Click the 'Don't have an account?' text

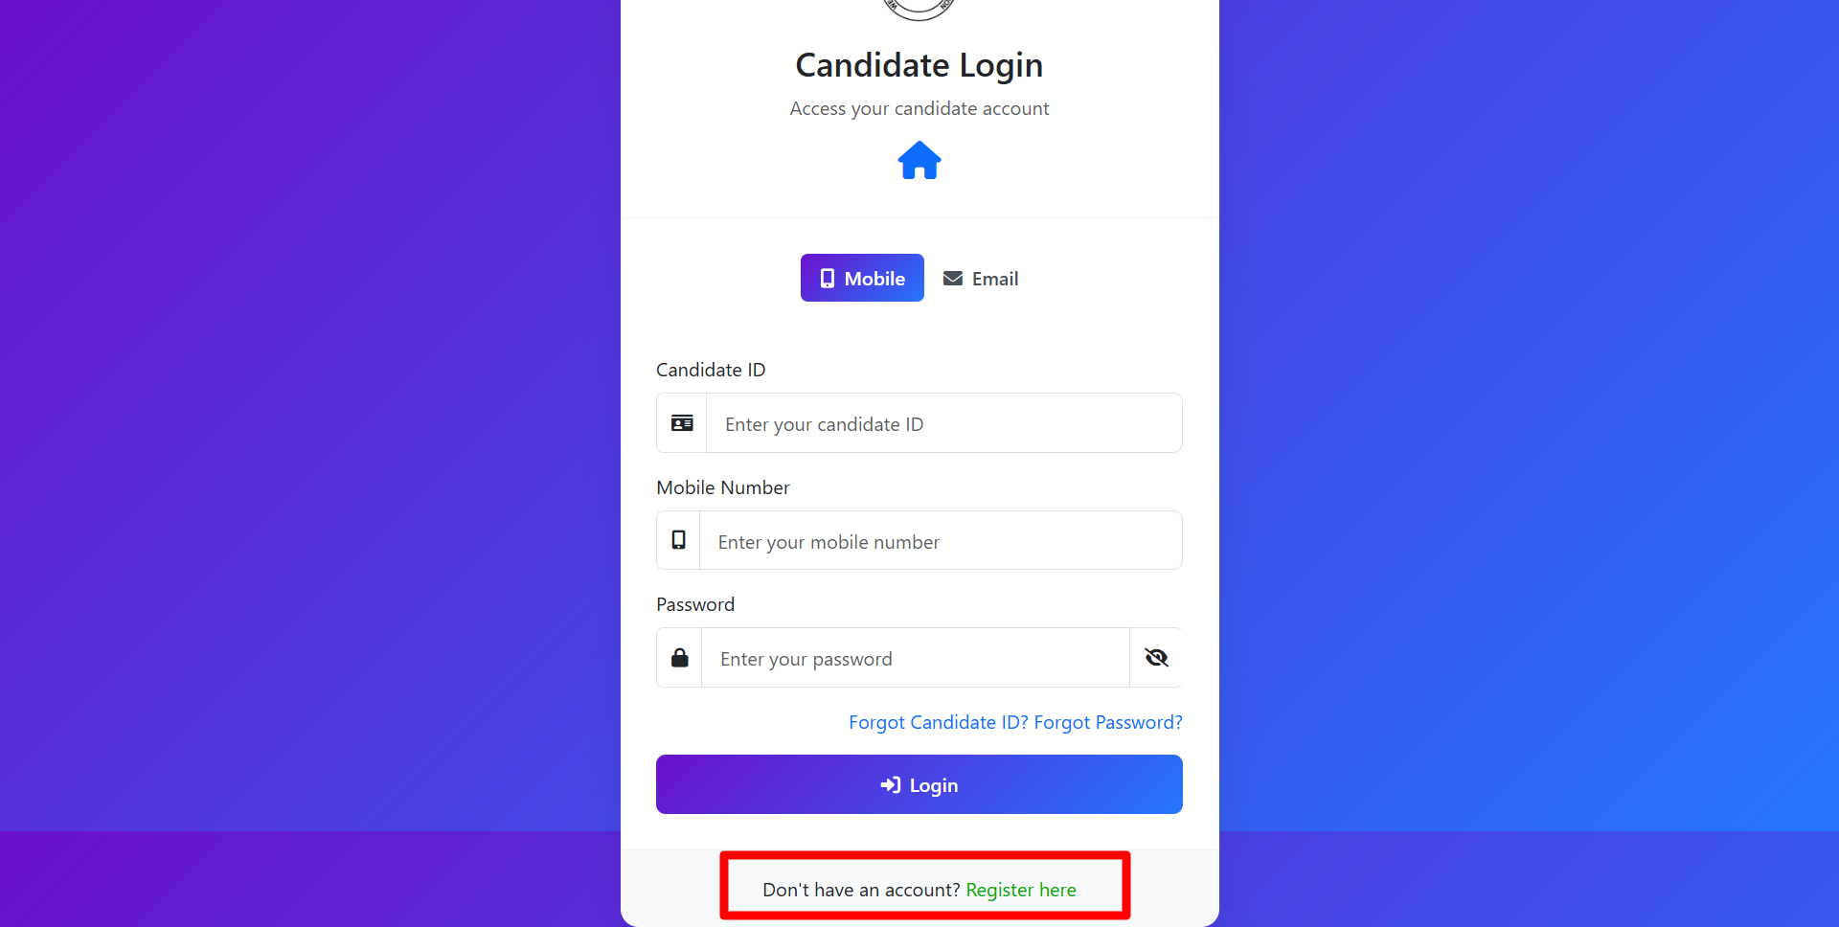coord(860,890)
